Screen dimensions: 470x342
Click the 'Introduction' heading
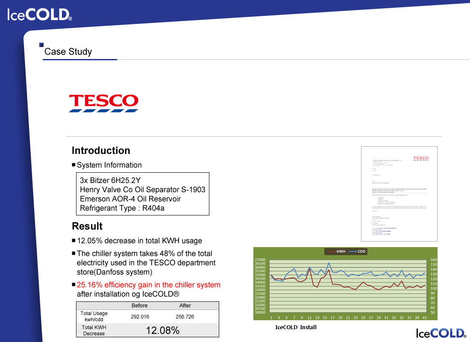click(x=101, y=150)
